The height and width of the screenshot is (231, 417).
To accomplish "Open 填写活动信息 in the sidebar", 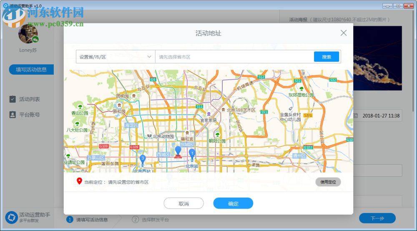I will click(x=31, y=70).
